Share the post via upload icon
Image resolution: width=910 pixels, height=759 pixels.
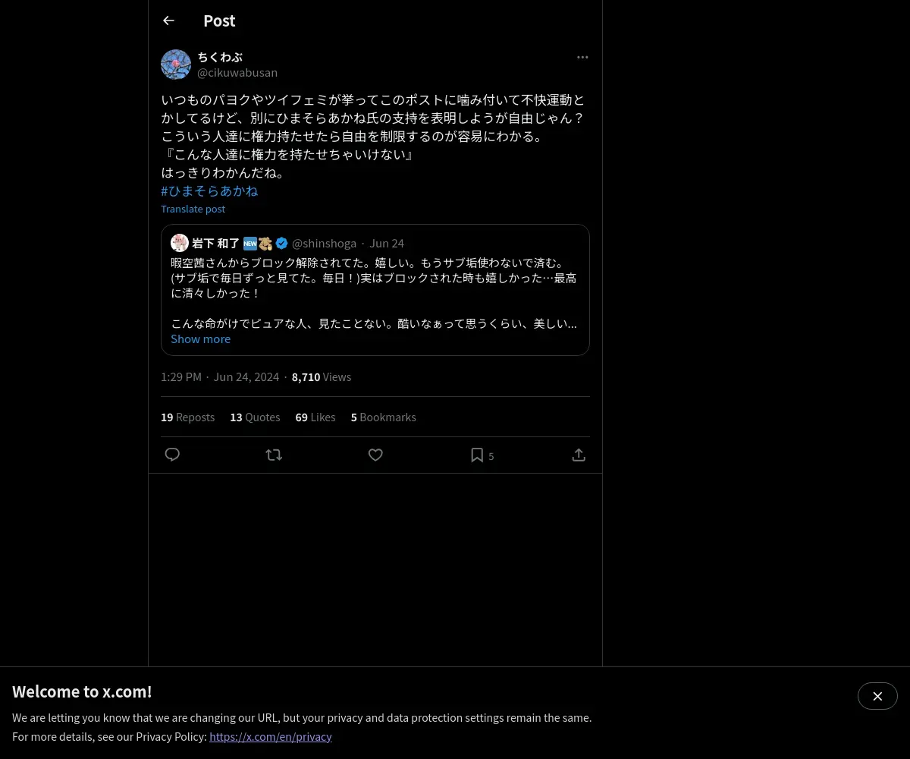(x=579, y=455)
